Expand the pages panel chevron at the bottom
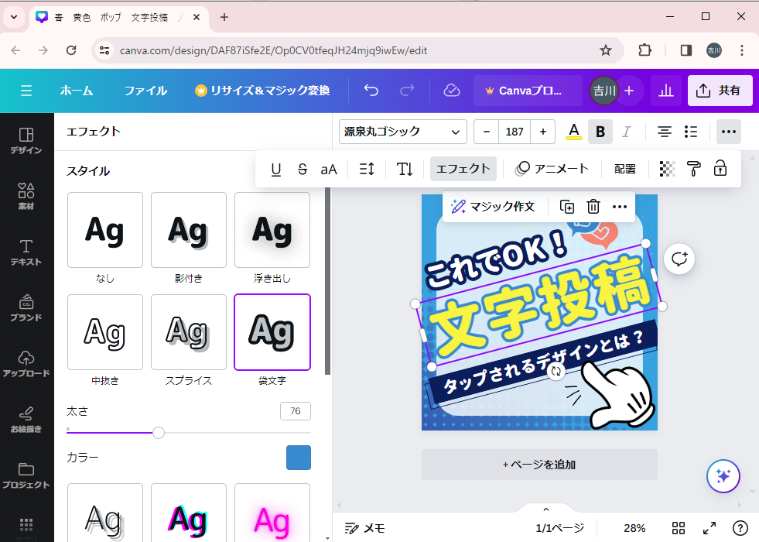 click(x=545, y=509)
